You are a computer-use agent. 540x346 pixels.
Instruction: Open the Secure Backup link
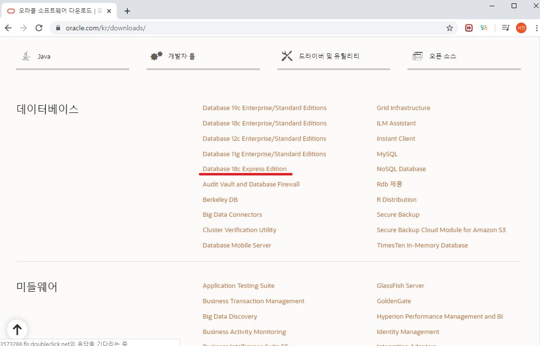tap(398, 215)
